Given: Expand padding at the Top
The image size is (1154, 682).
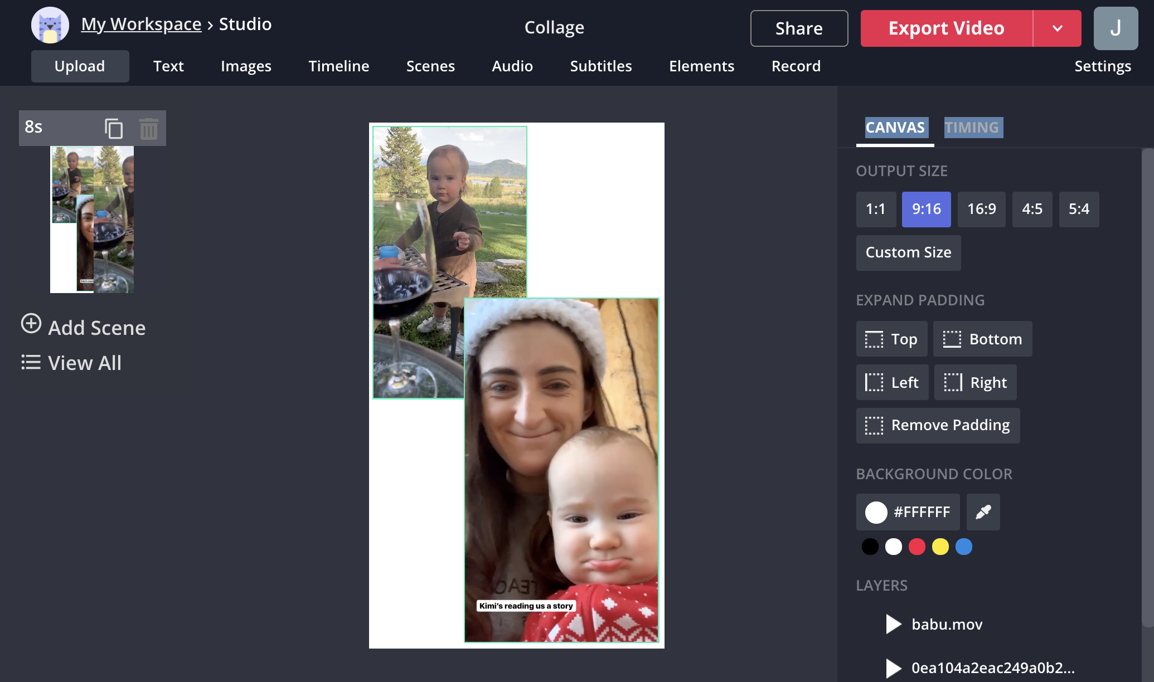Looking at the screenshot, I should point(891,339).
